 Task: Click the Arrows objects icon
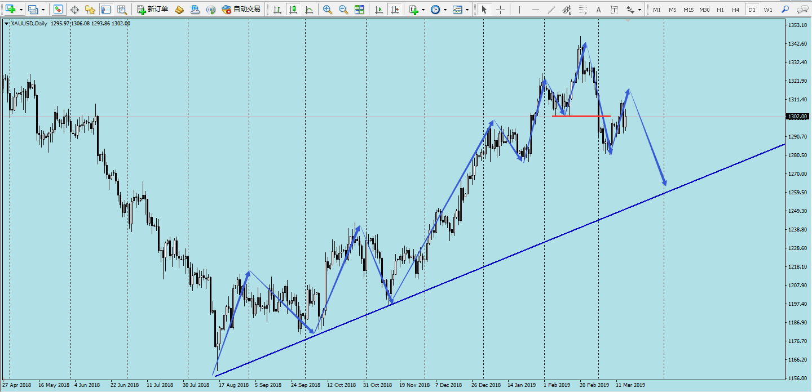click(630, 10)
